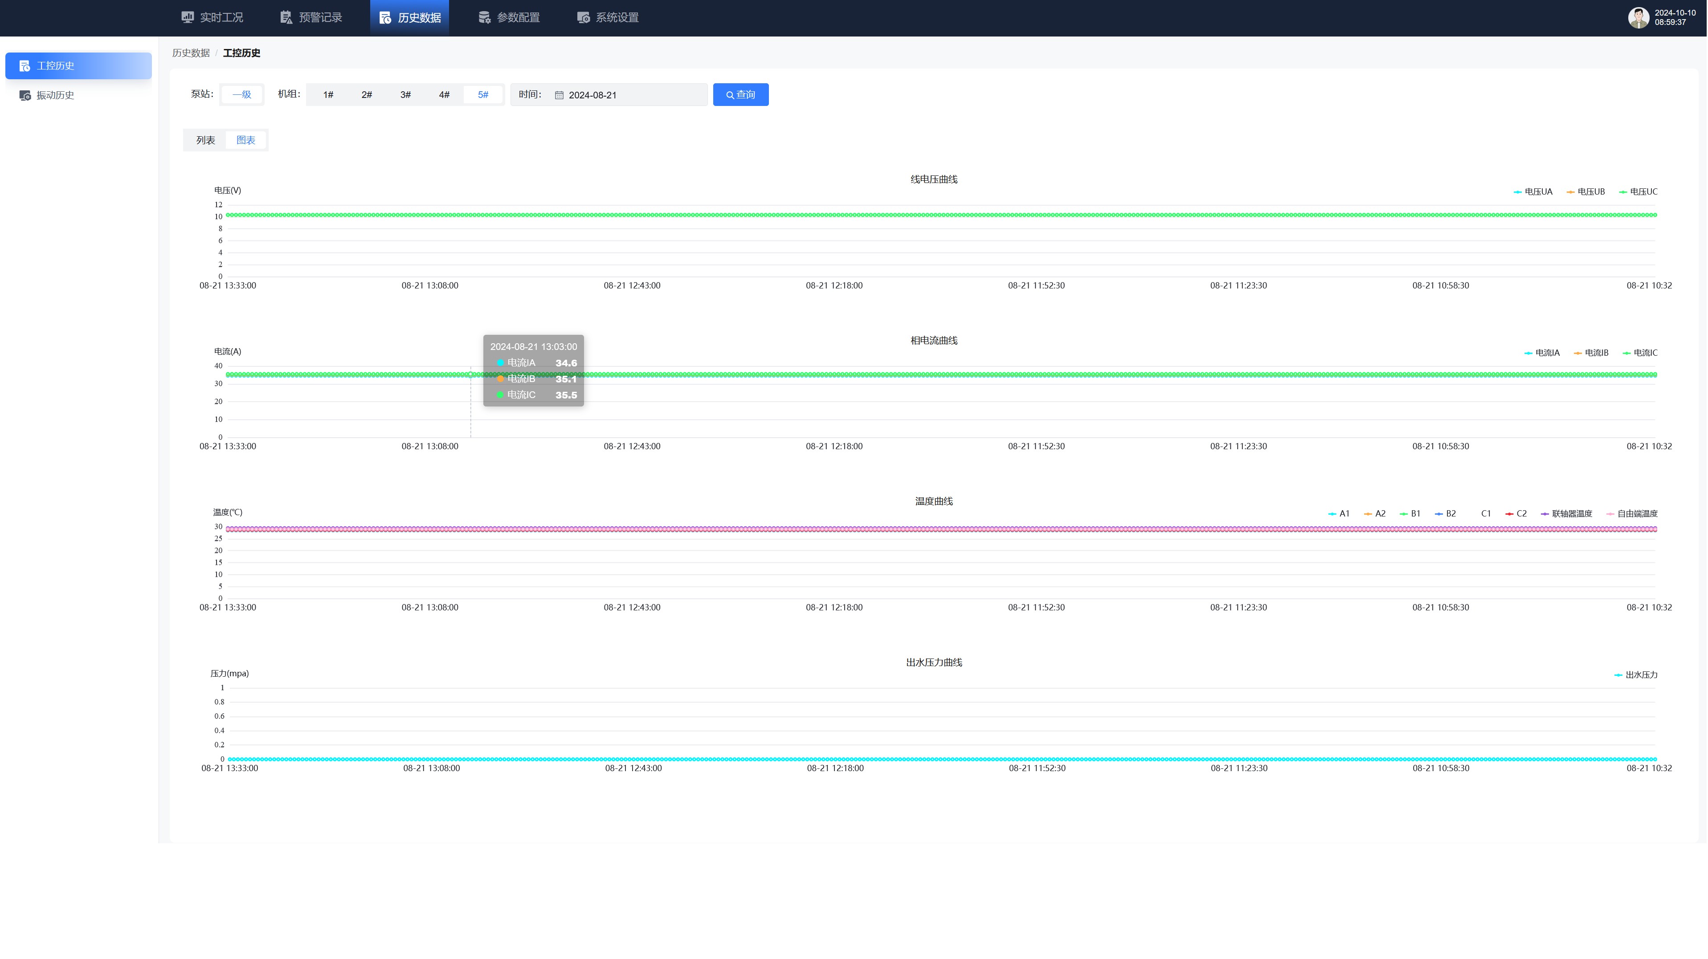Click the 系统设置 gear icon
1708x959 pixels.
[583, 17]
